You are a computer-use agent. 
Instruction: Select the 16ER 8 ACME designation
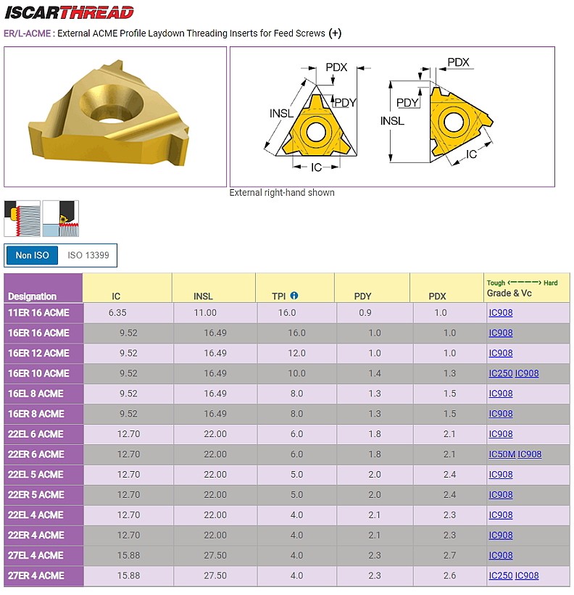pyautogui.click(x=36, y=414)
